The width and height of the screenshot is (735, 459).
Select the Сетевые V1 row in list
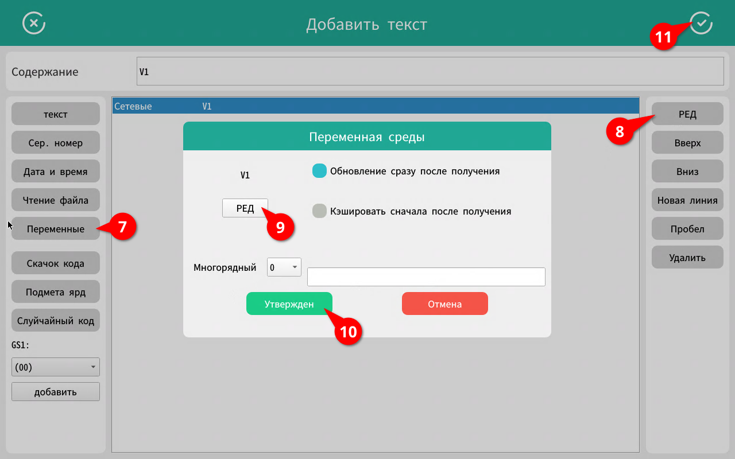pyautogui.click(x=376, y=106)
